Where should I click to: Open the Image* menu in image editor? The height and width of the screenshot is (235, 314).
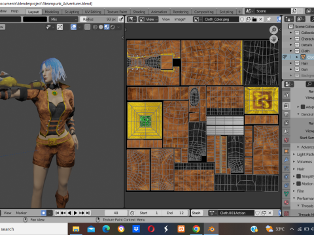click(x=180, y=20)
